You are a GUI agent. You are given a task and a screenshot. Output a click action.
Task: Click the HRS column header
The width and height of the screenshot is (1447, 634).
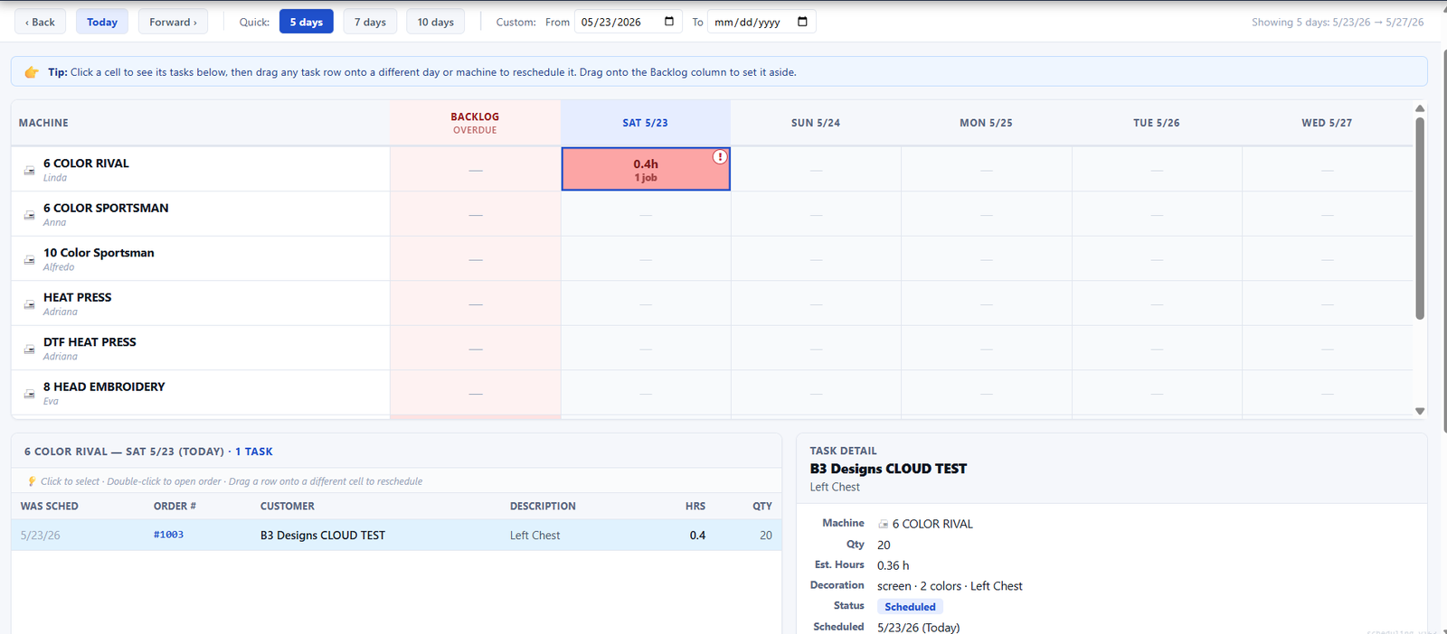(x=695, y=507)
